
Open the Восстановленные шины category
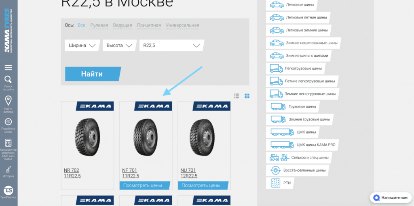click(x=298, y=170)
